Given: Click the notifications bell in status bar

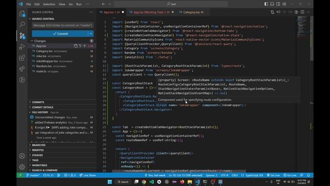Looking at the screenshot, I should pyautogui.click(x=308, y=175).
